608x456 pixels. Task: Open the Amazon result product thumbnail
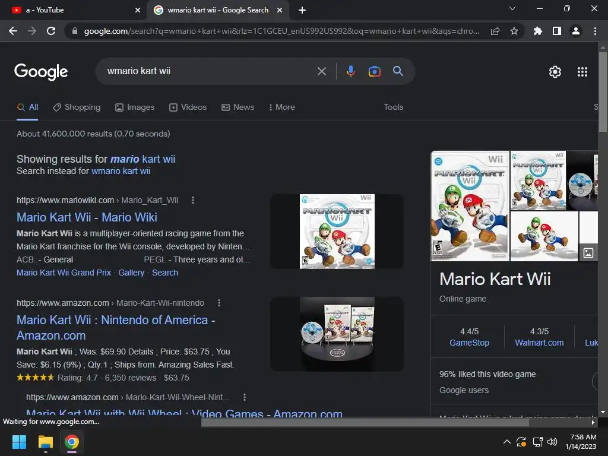click(x=337, y=334)
